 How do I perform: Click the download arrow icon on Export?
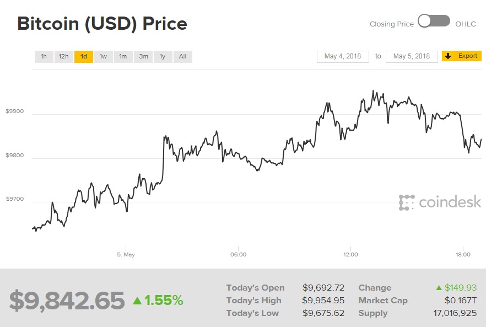coord(449,56)
